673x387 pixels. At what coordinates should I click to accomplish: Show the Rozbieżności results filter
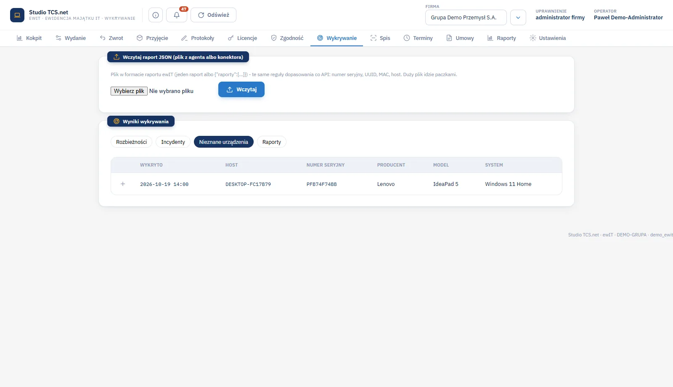click(x=132, y=142)
